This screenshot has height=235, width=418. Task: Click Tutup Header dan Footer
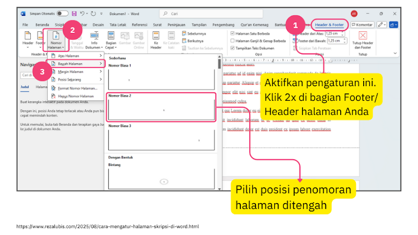363,40
